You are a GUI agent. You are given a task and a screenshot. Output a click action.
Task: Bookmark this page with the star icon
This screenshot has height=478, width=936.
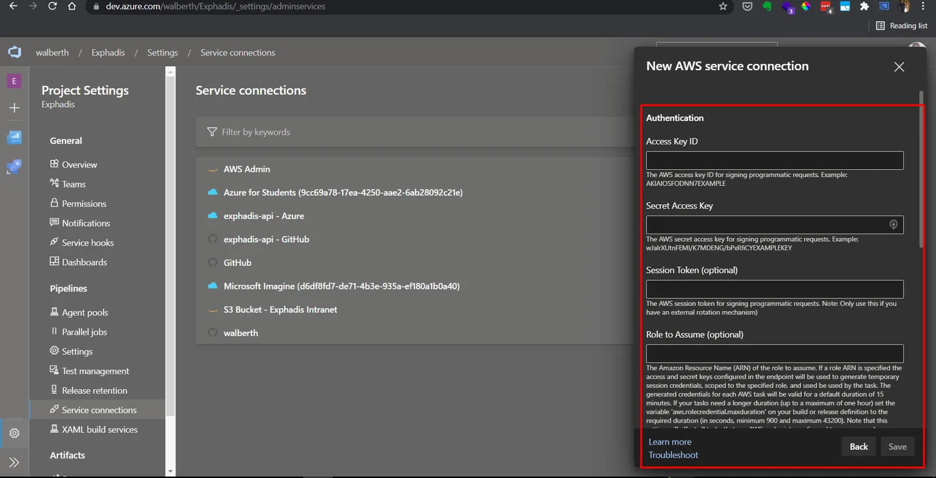coord(723,6)
